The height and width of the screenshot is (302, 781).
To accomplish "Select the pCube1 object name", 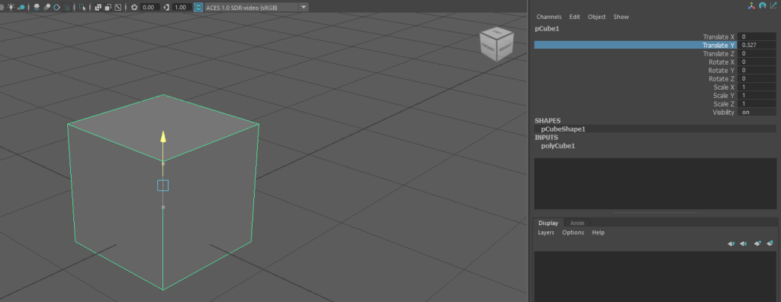I will tap(547, 29).
